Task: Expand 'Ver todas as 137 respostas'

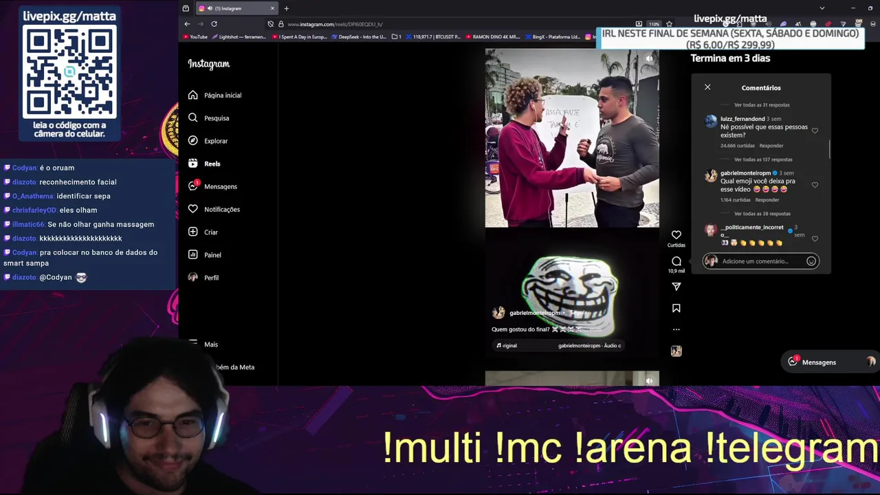Action: [763, 159]
